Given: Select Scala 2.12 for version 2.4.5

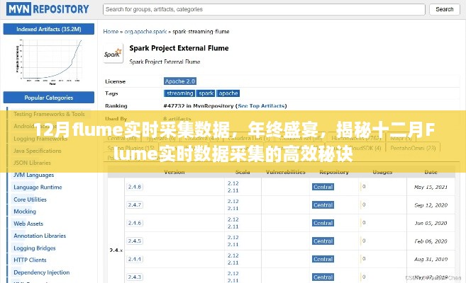Looking at the screenshot, I should tap(233, 237).
